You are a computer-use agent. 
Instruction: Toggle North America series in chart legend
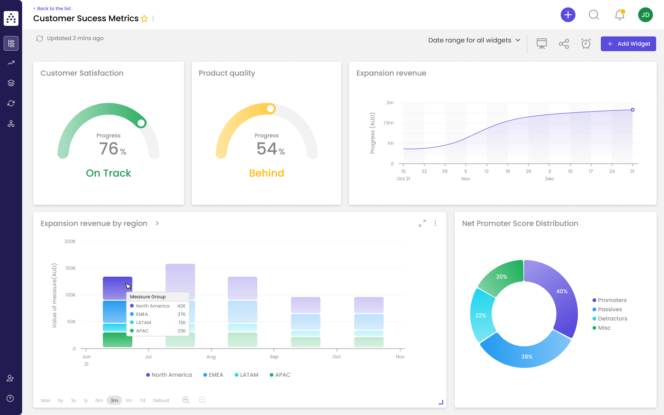click(x=169, y=375)
